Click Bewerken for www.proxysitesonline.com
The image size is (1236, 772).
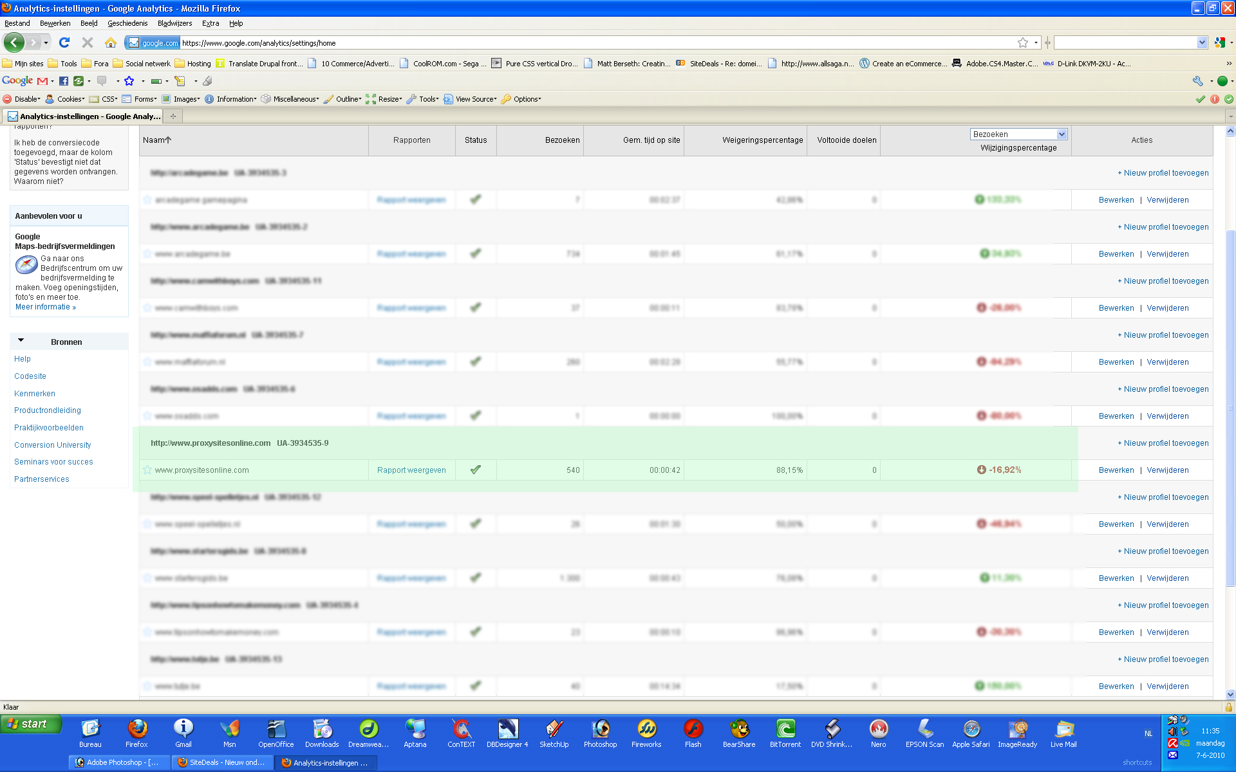click(x=1116, y=470)
